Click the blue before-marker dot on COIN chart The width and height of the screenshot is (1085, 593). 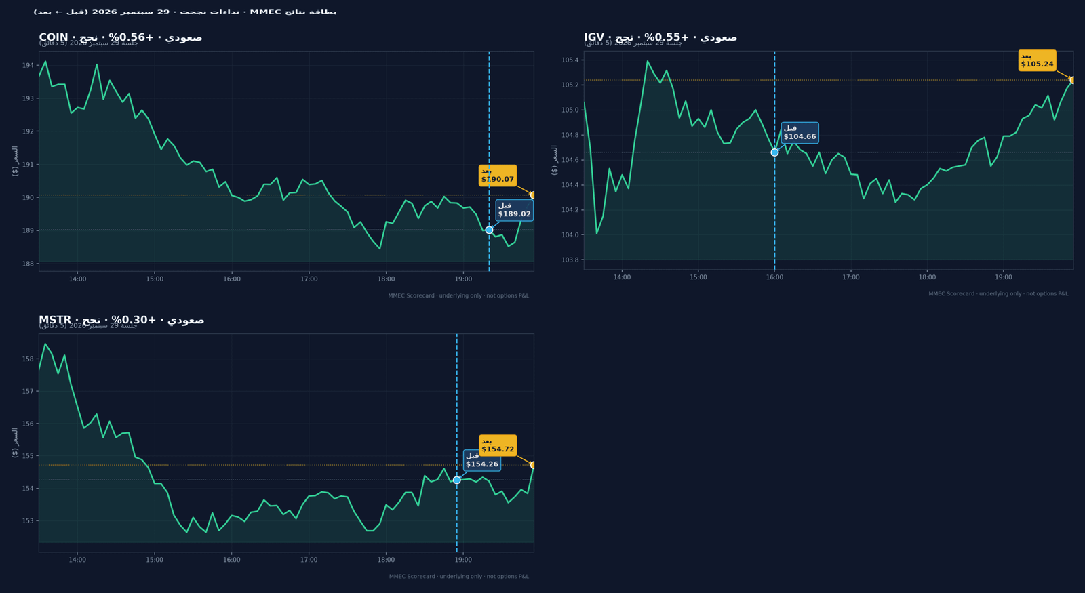click(489, 230)
